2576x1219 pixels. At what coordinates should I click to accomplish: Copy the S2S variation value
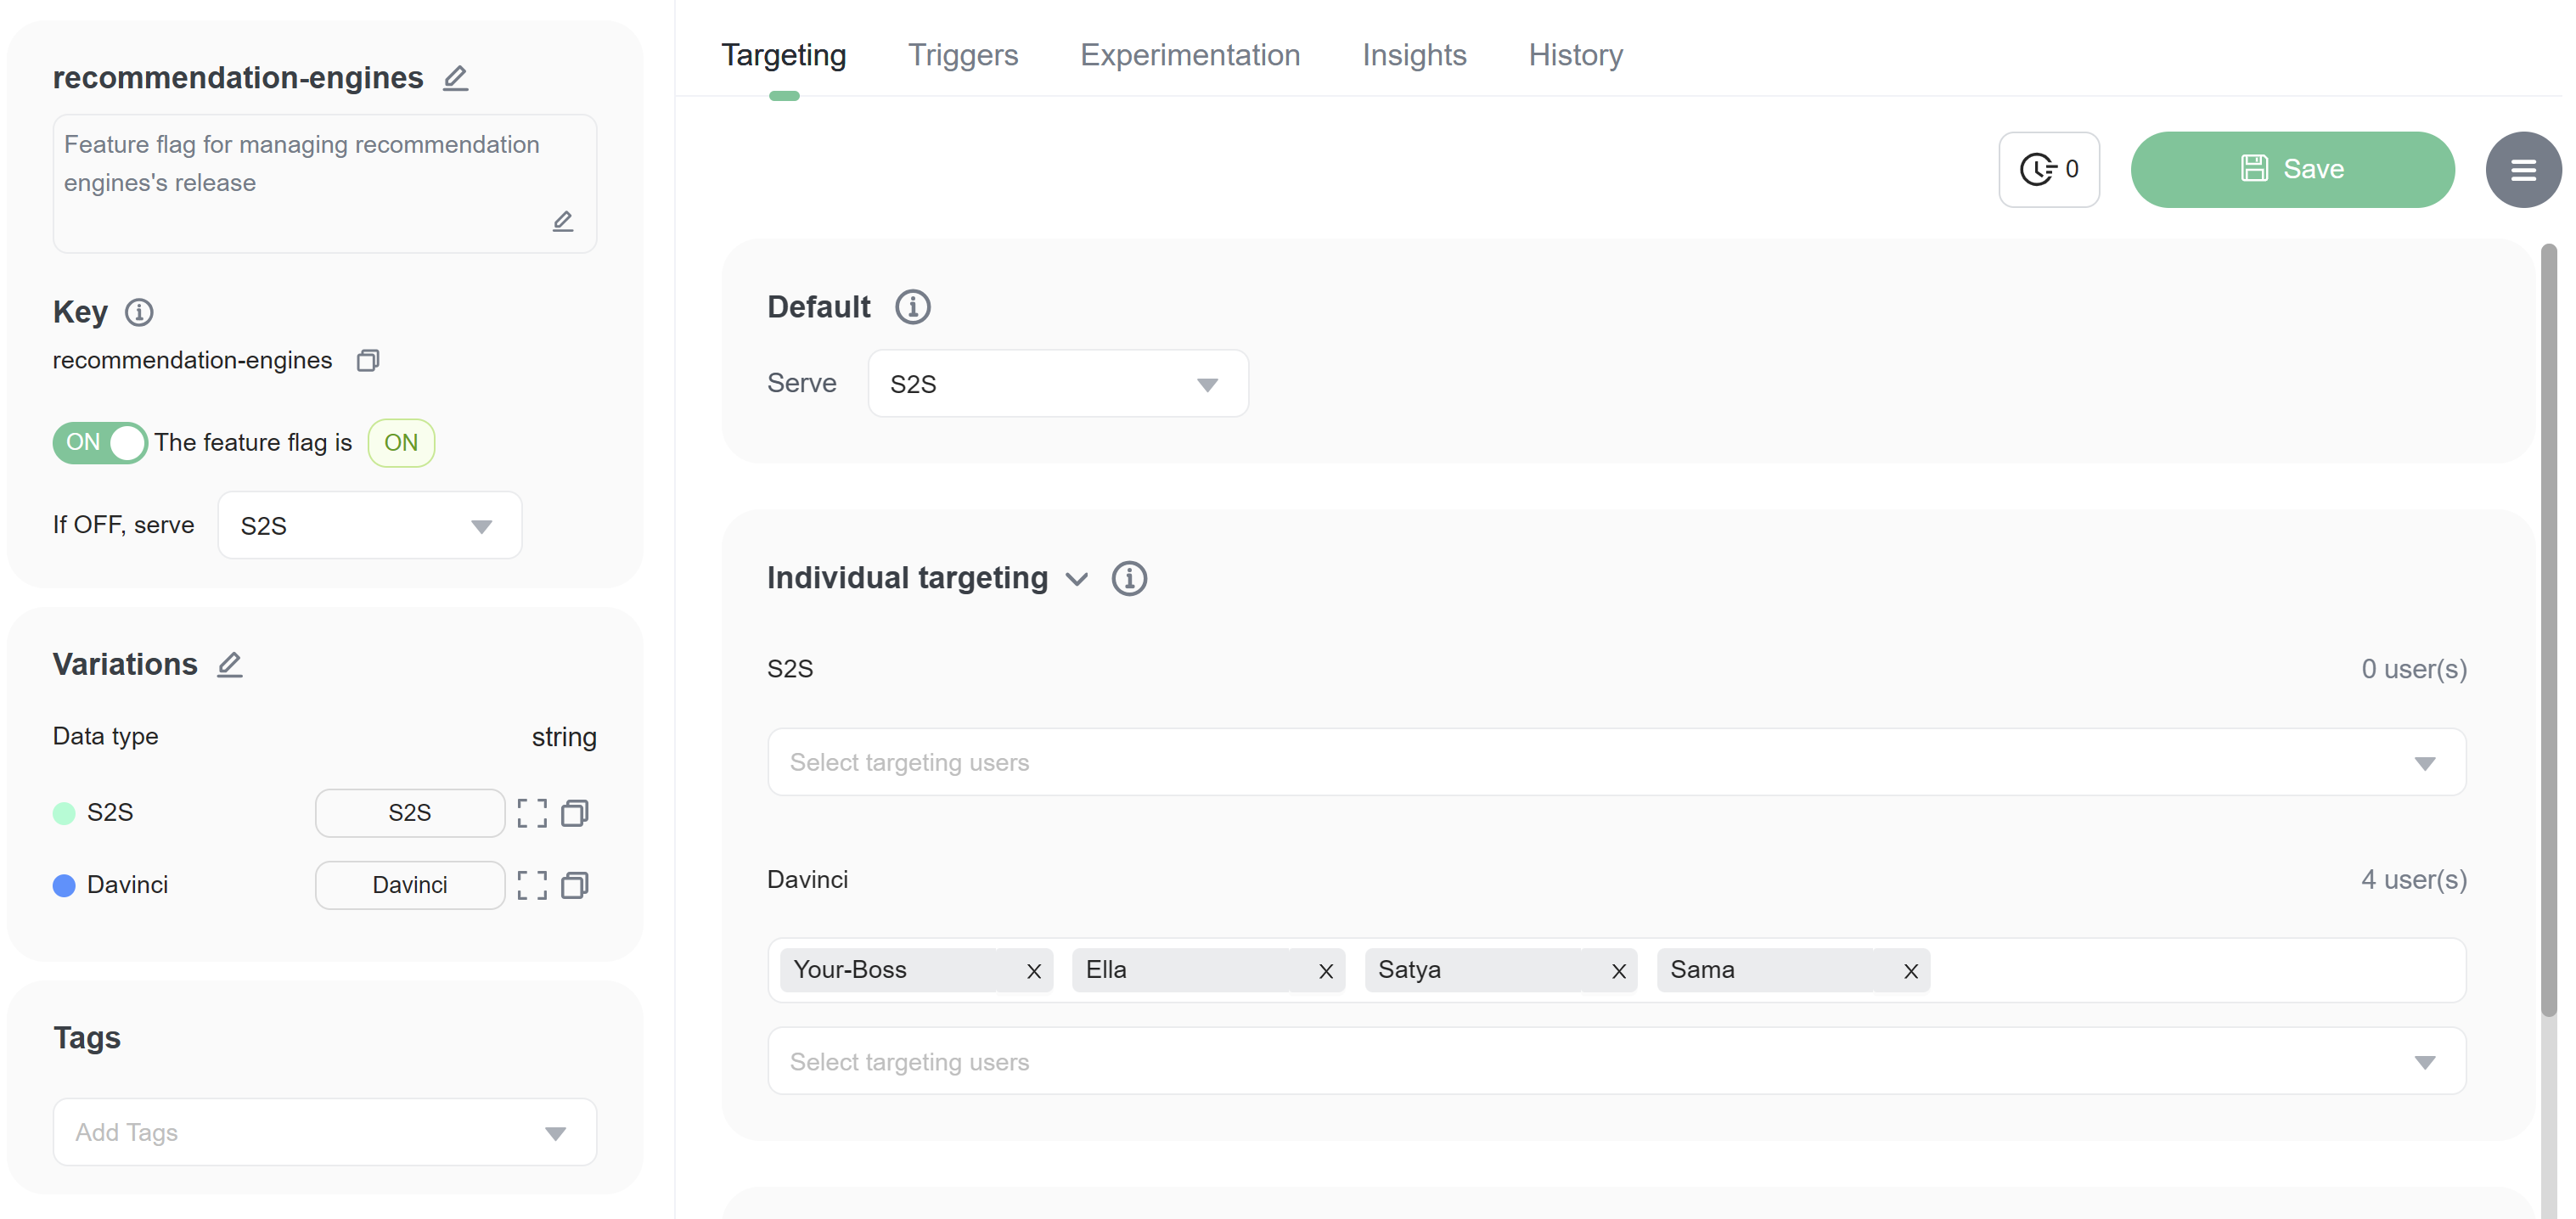[x=575, y=813]
